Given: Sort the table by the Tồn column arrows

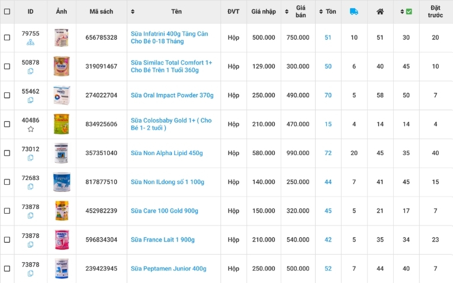Looking at the screenshot, I should tap(321, 11).
